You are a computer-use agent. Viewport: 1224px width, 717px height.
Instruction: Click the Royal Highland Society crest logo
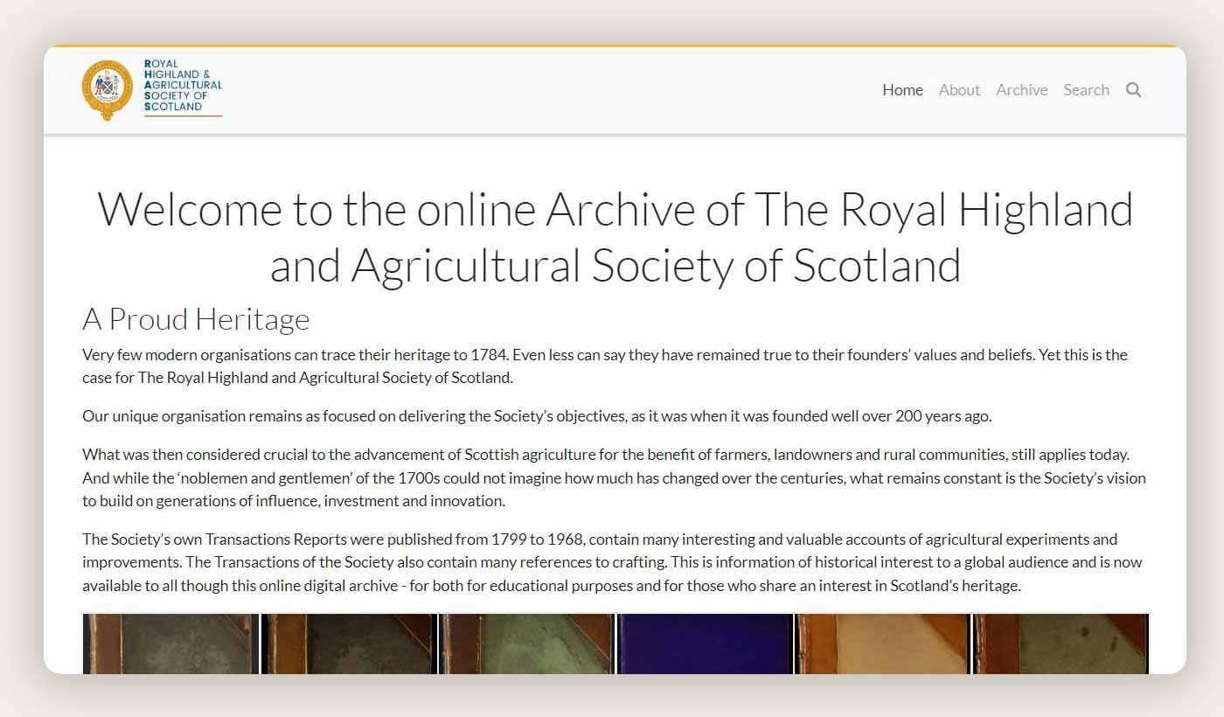coord(108,89)
